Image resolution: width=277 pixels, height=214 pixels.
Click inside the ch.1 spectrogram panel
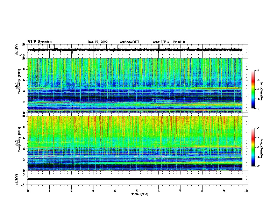pyautogui.click(x=135, y=85)
